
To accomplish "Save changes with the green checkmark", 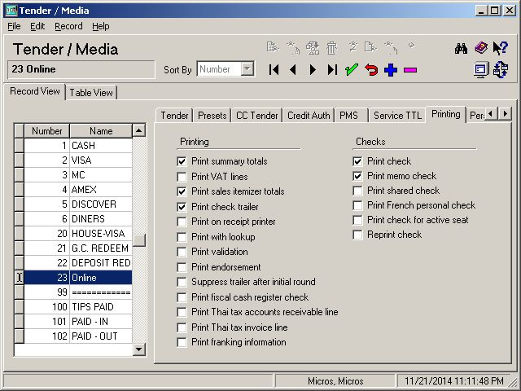I will tap(351, 70).
